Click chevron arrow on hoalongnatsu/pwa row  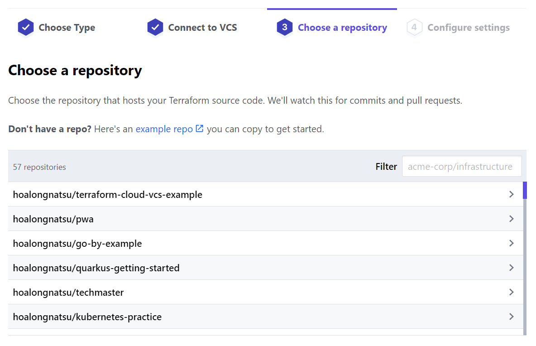[512, 219]
